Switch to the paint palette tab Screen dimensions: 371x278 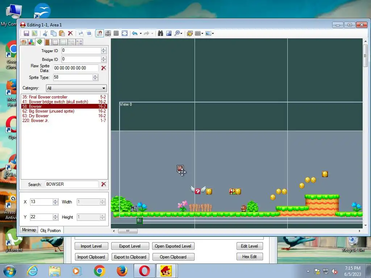(x=24, y=42)
